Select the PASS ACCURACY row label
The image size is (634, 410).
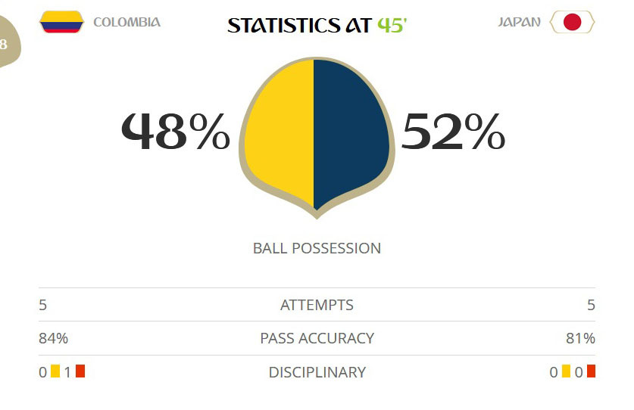[317, 338]
